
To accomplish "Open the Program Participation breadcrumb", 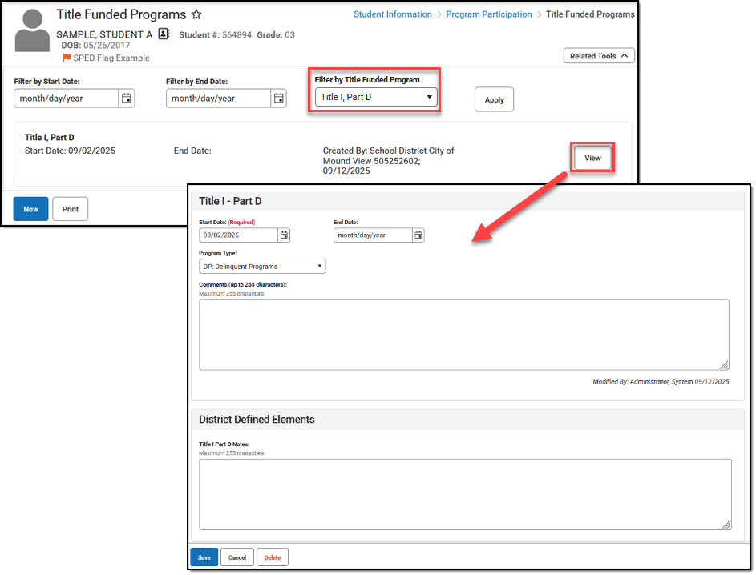I will (489, 14).
